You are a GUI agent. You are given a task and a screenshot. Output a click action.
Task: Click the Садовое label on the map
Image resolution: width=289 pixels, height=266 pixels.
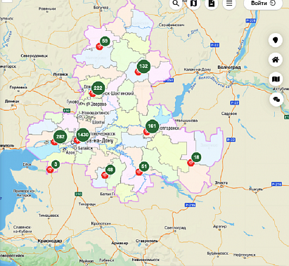click(x=229, y=114)
